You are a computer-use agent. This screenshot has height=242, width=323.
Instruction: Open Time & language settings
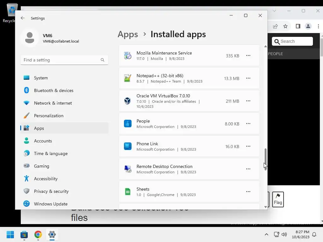[x=64, y=153]
